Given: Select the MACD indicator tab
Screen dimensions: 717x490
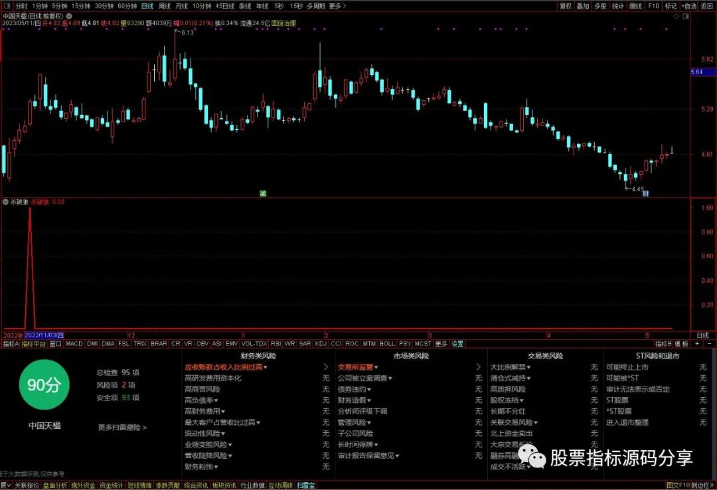Looking at the screenshot, I should point(74,343).
